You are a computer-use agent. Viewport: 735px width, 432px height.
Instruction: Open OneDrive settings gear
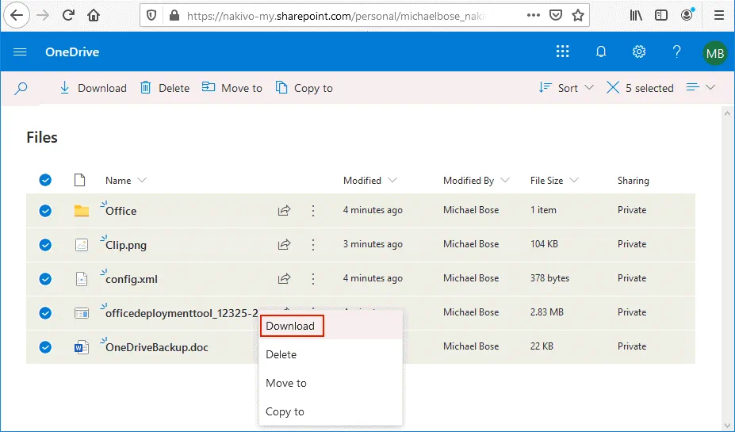639,52
